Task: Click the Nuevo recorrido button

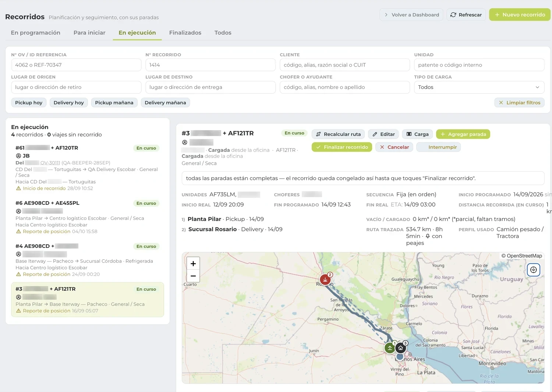Action: tap(520, 15)
